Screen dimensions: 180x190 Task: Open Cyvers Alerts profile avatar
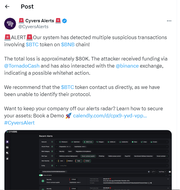pyautogui.click(x=10, y=24)
